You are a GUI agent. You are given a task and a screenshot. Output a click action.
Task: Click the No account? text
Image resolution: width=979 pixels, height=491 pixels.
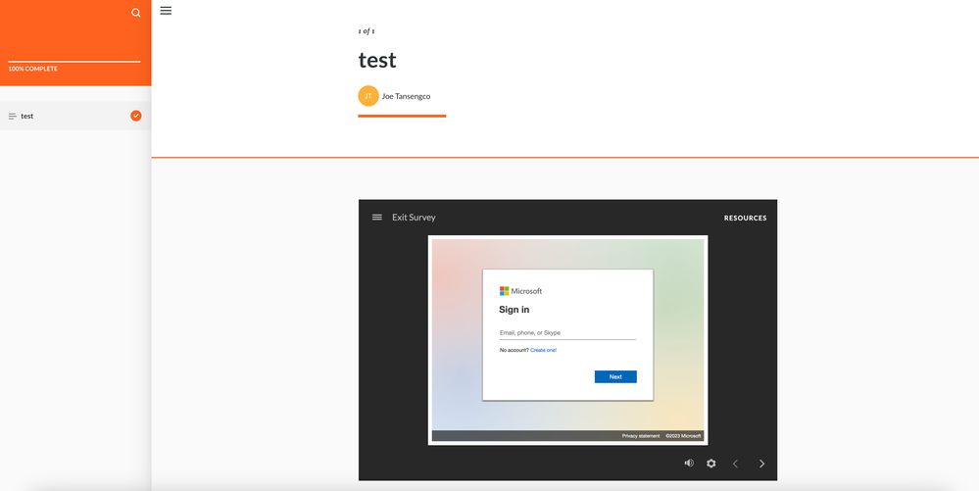pos(514,351)
